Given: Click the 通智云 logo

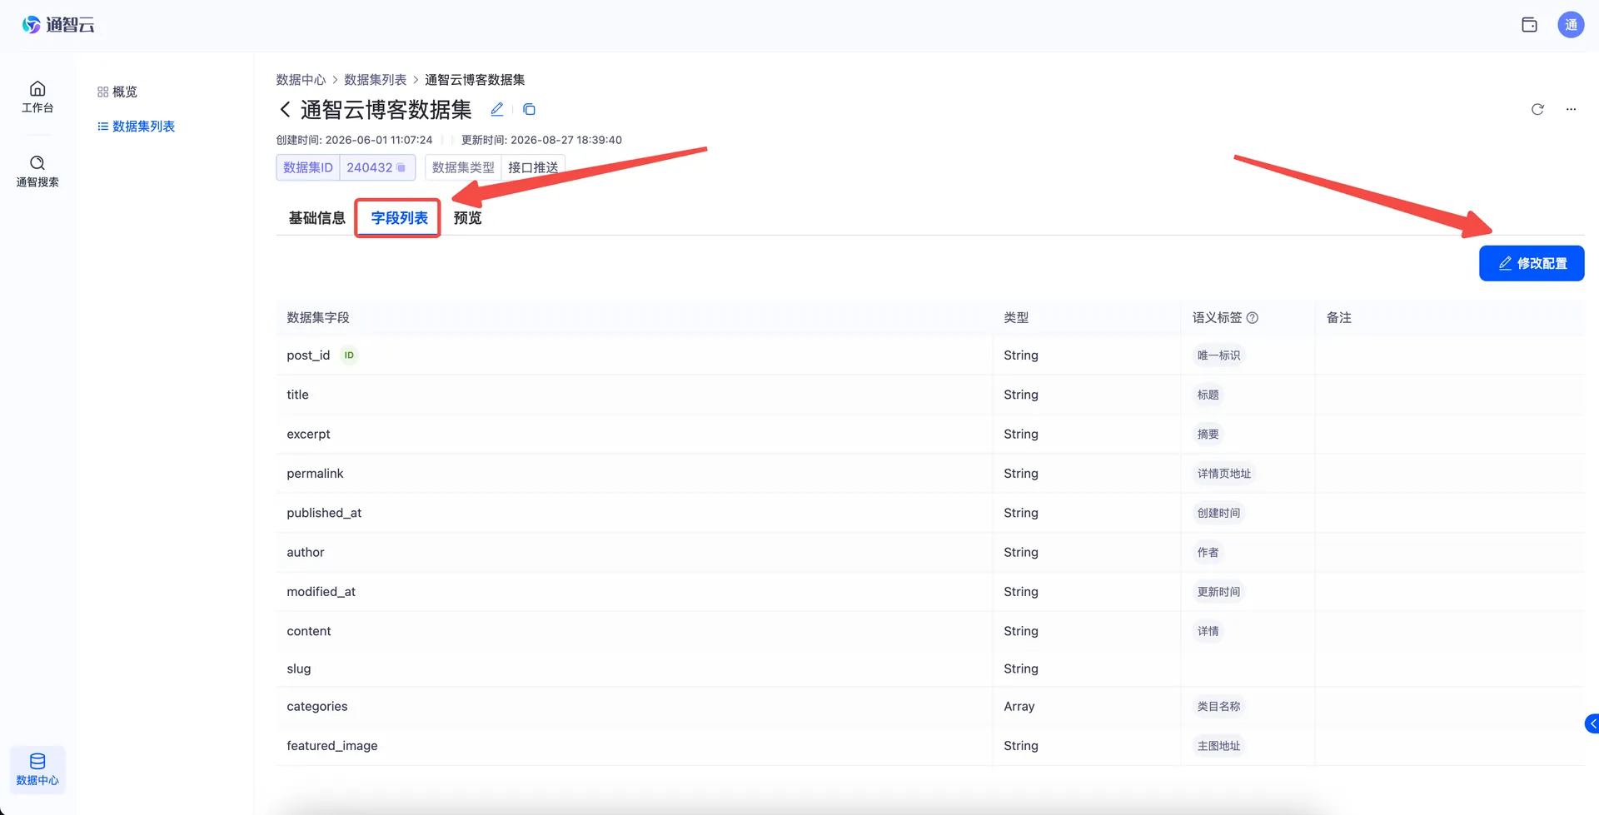Looking at the screenshot, I should pyautogui.click(x=58, y=25).
